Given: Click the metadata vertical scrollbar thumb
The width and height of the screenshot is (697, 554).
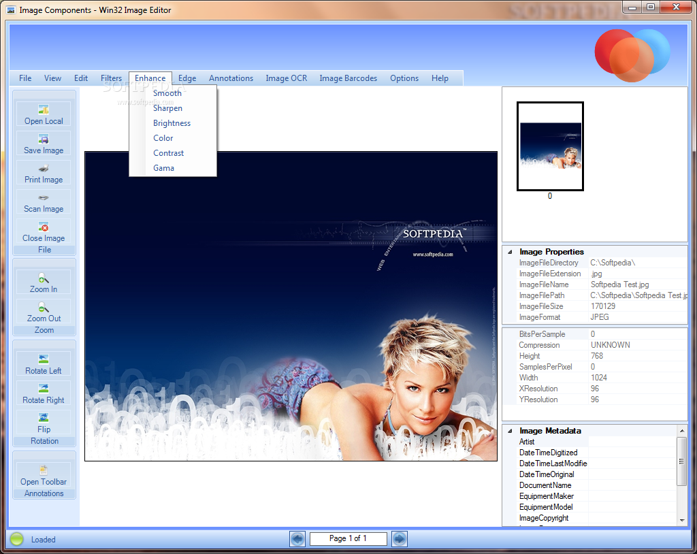Looking at the screenshot, I should [682, 461].
